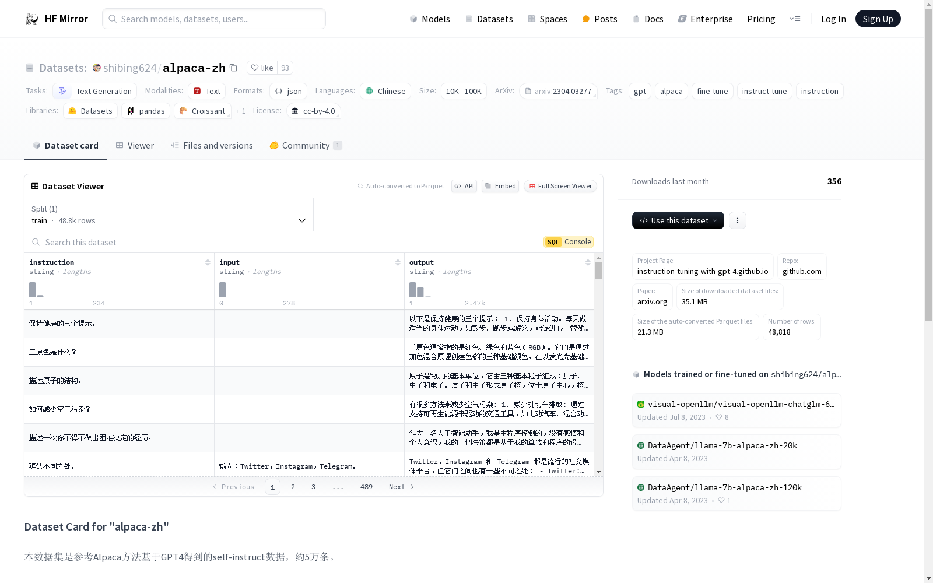
Task: Go to Models in top navigation
Action: [430, 19]
